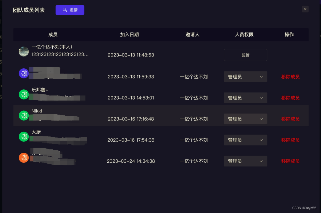321x213 pixels.
Task: Click the 加入日期 column header
Action: click(x=130, y=34)
